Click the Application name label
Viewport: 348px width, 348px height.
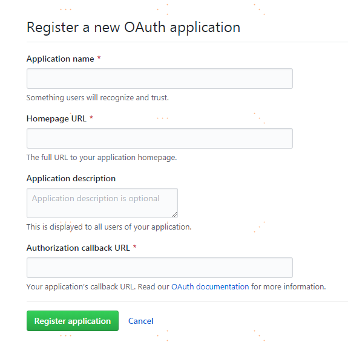61,59
